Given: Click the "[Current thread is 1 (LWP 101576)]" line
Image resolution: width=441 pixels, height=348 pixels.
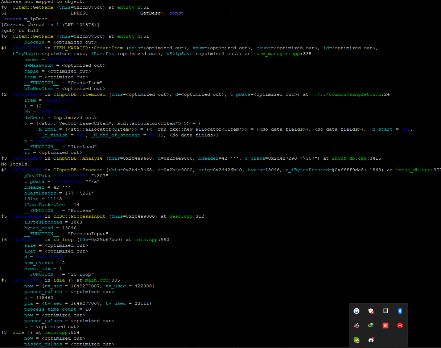Looking at the screenshot, I should [x=50, y=25].
